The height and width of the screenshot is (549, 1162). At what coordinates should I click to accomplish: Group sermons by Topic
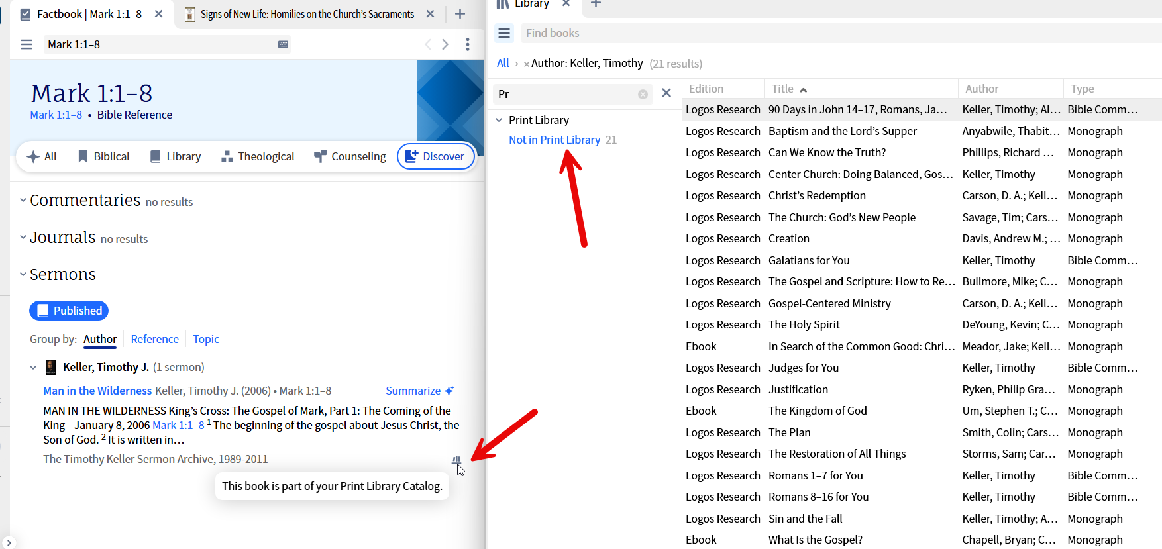(x=206, y=339)
